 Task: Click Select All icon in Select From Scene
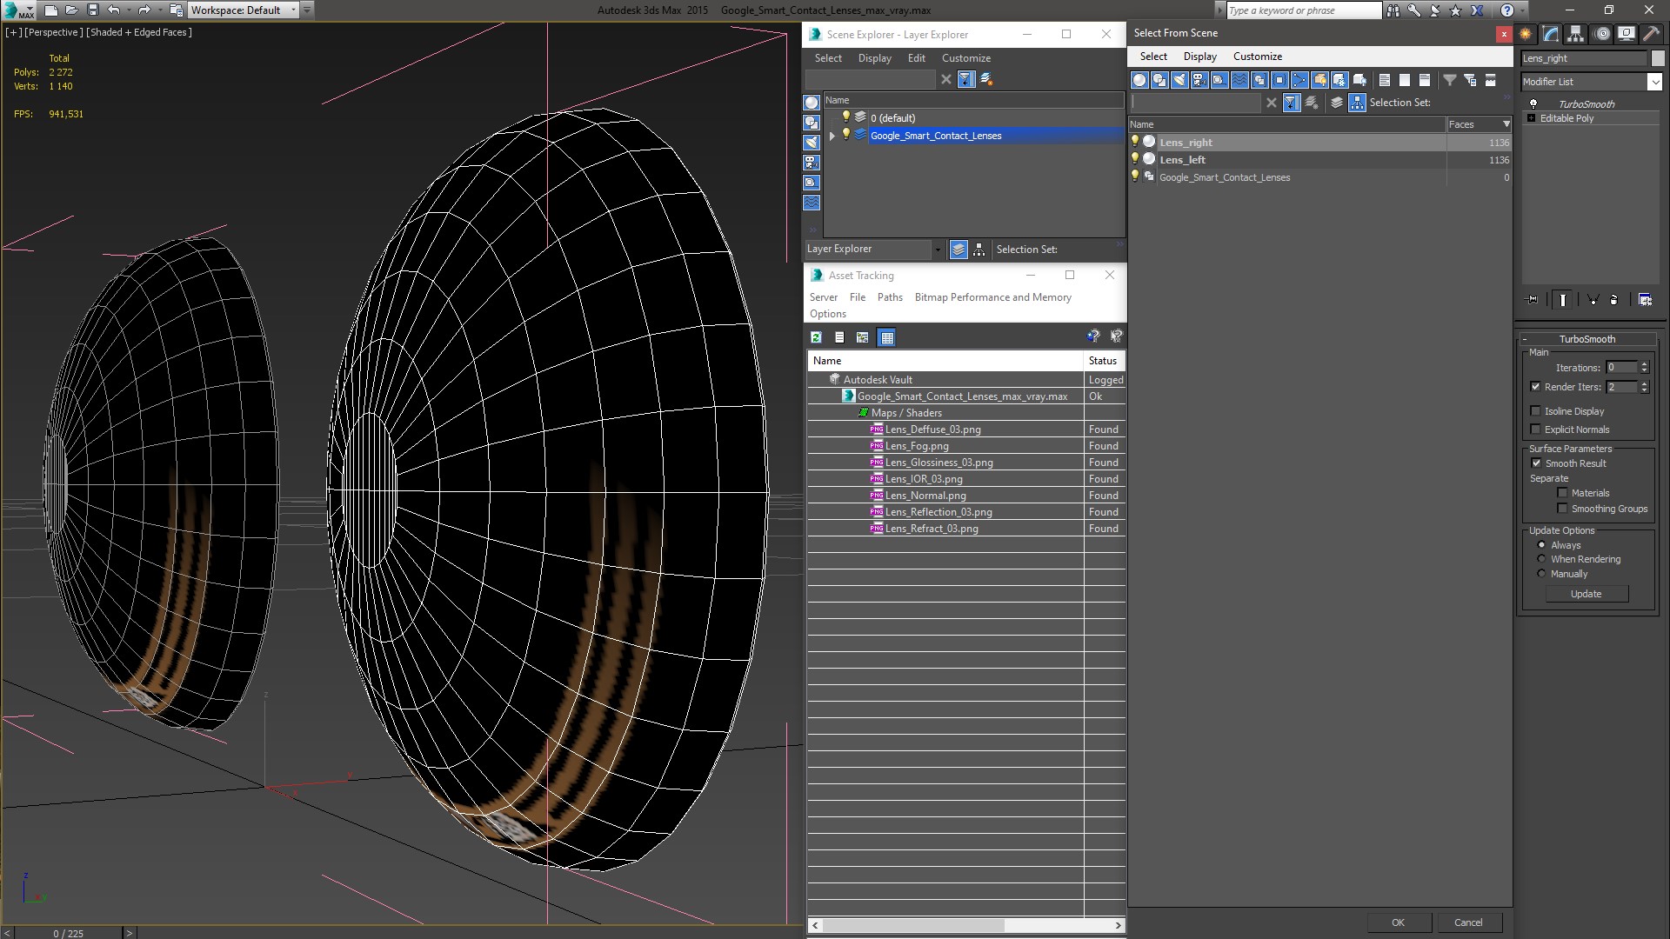pyautogui.click(x=1385, y=80)
